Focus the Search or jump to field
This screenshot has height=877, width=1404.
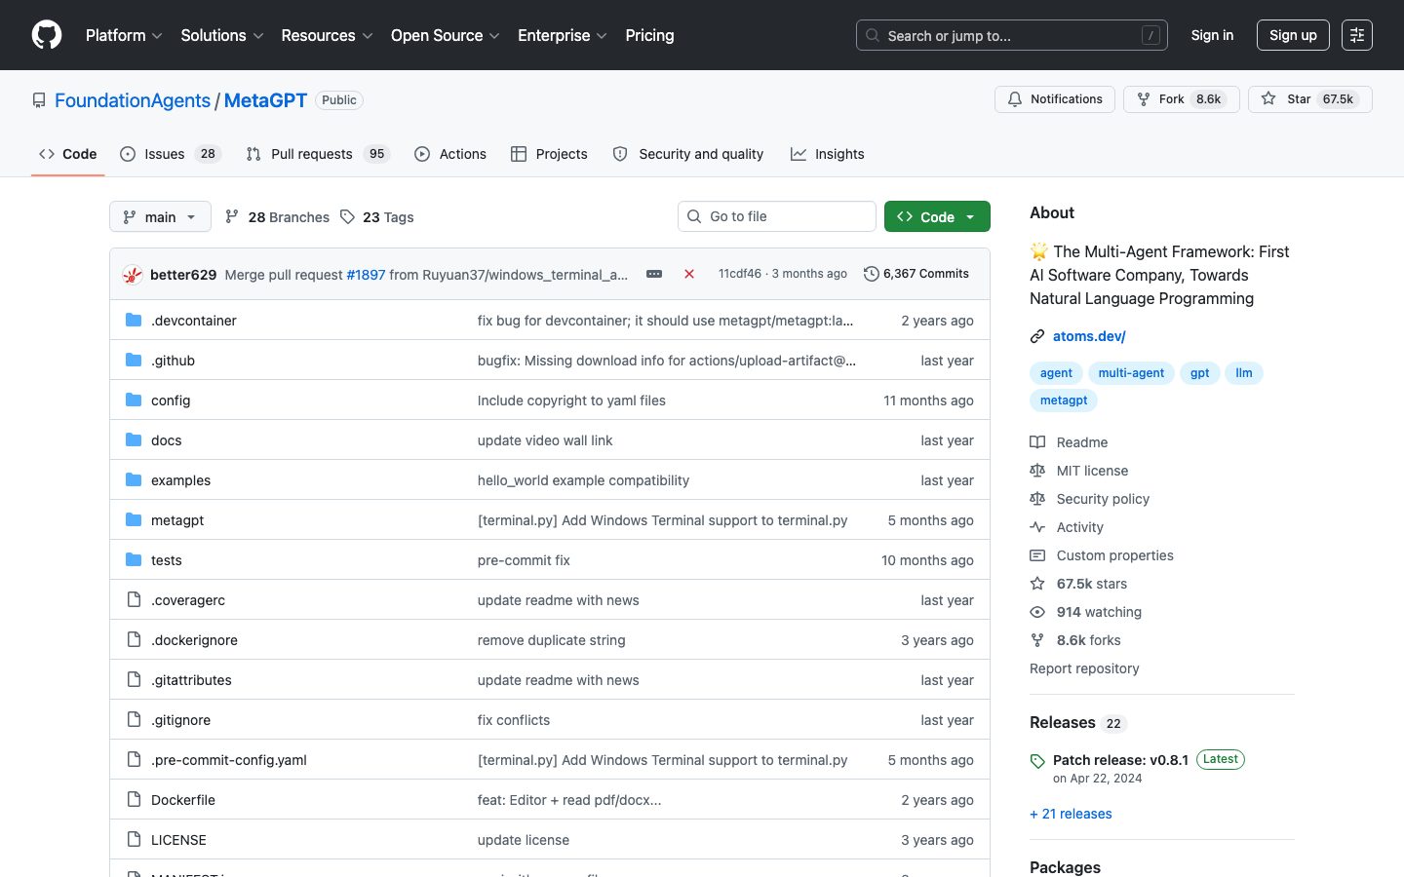click(1012, 35)
